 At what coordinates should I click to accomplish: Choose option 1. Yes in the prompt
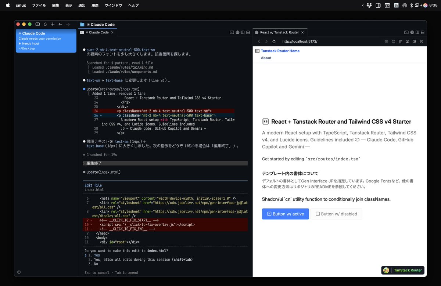[94, 255]
